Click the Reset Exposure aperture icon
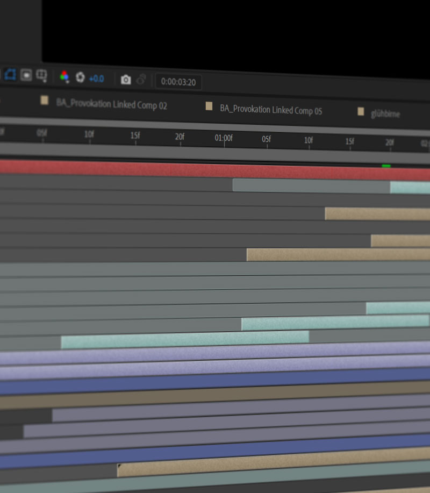This screenshot has height=493, width=430. click(80, 77)
